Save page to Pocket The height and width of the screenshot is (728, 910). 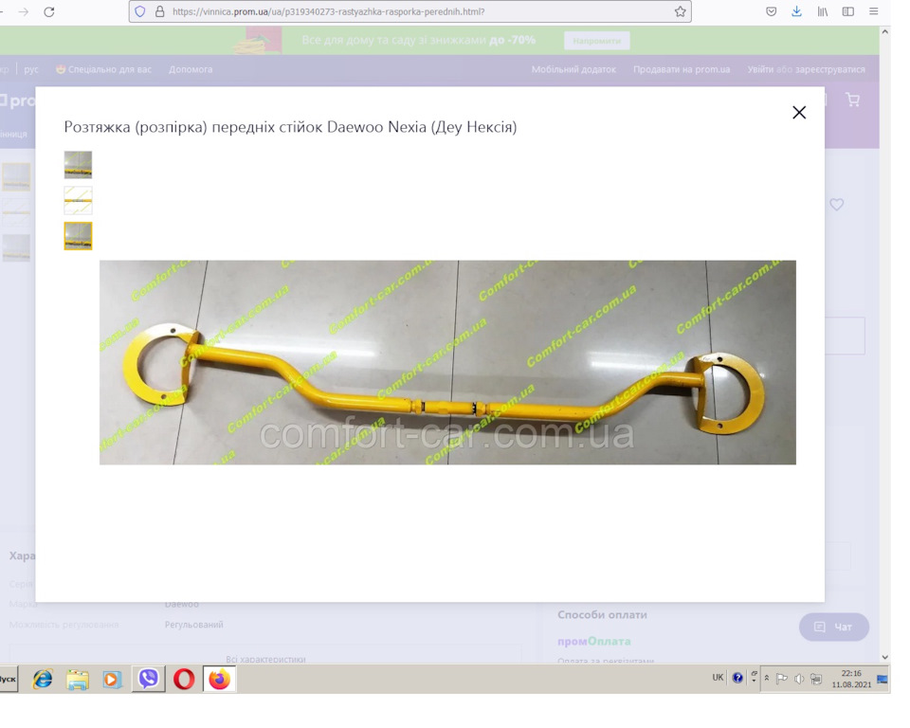click(772, 11)
